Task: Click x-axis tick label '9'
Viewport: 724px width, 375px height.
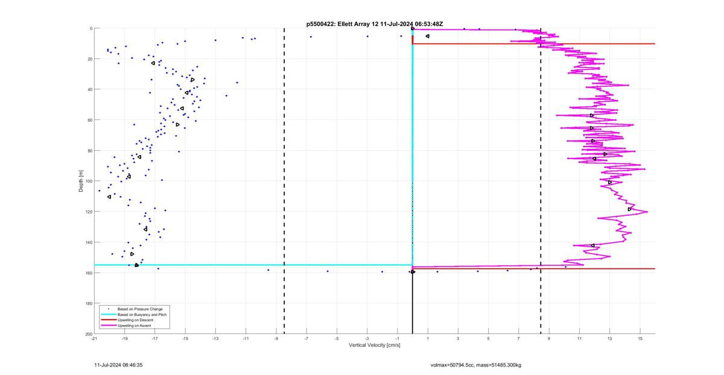Action: pos(549,339)
